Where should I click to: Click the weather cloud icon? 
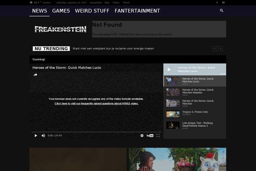[31, 3]
